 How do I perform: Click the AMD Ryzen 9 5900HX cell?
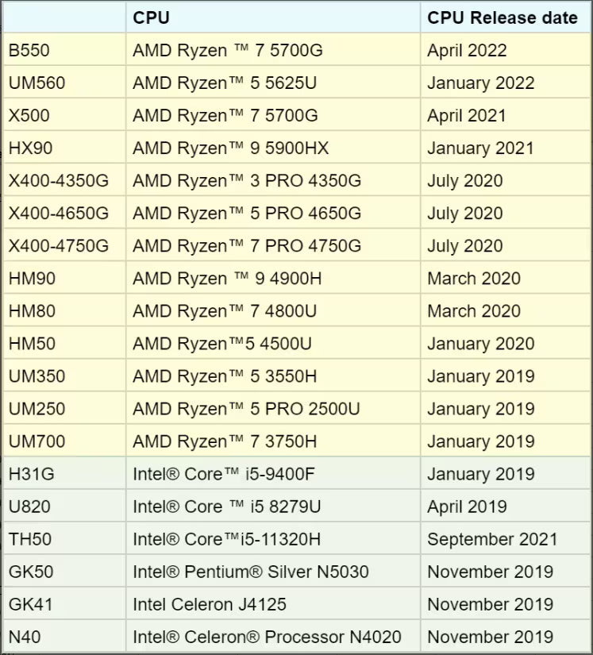(230, 148)
